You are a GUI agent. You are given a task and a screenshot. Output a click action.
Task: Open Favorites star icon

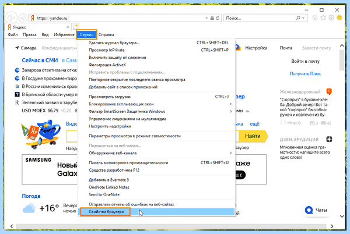(323, 18)
